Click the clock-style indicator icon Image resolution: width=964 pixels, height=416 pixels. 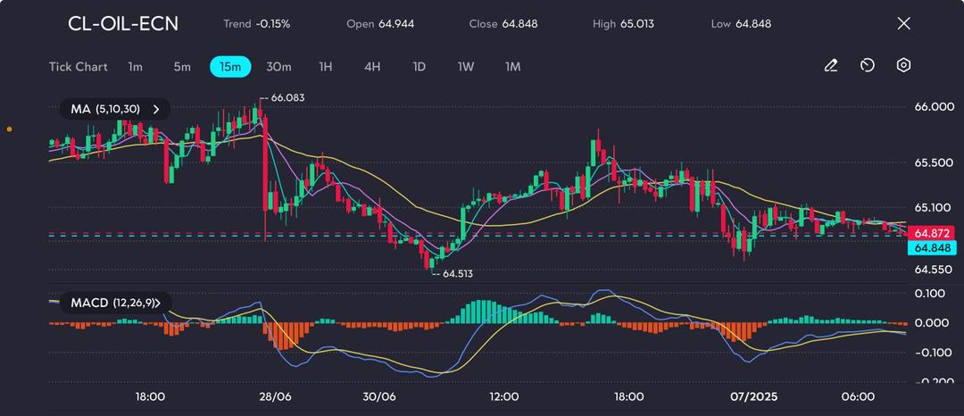(x=867, y=66)
